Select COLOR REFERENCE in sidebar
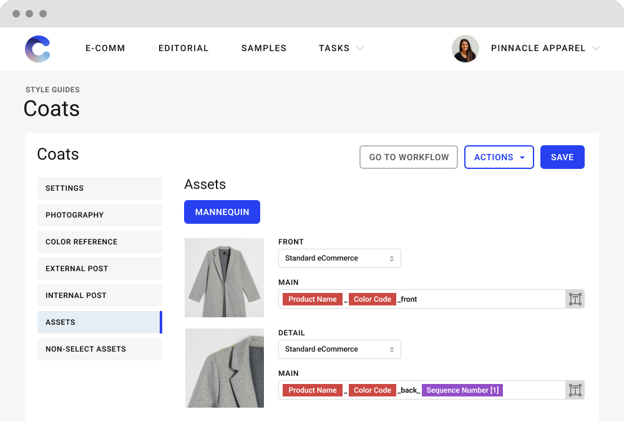 100,242
